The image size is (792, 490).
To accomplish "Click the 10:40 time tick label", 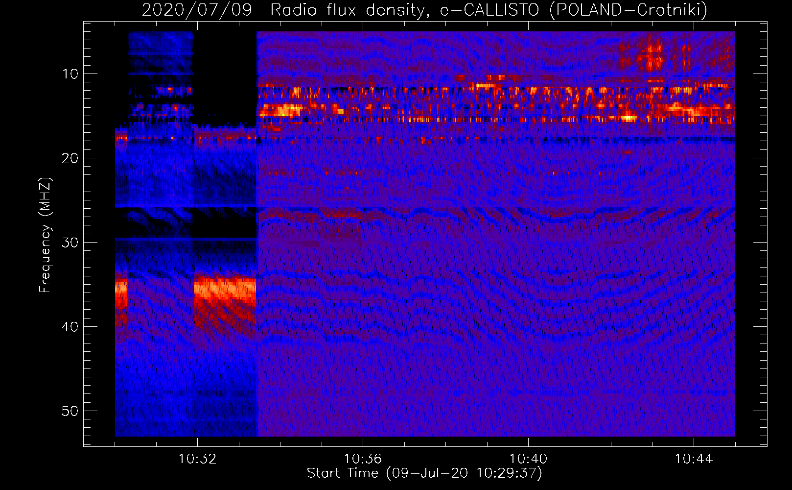I will (528, 459).
